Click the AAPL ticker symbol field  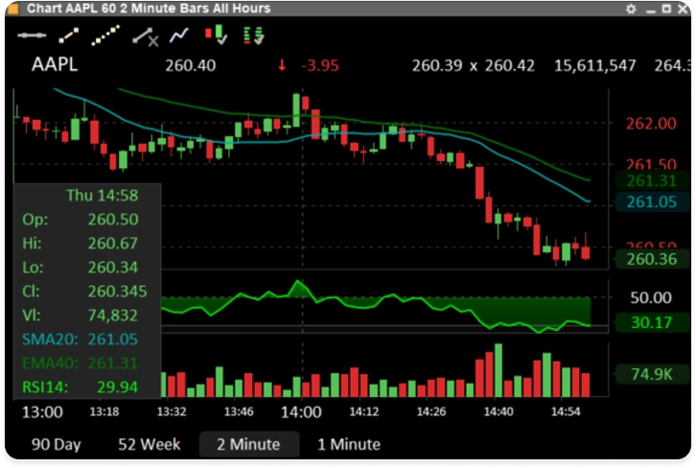tap(55, 65)
